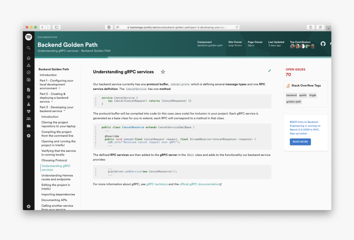
Task: Click the flask experiments icon in sidebar
Action: (x=28, y=104)
